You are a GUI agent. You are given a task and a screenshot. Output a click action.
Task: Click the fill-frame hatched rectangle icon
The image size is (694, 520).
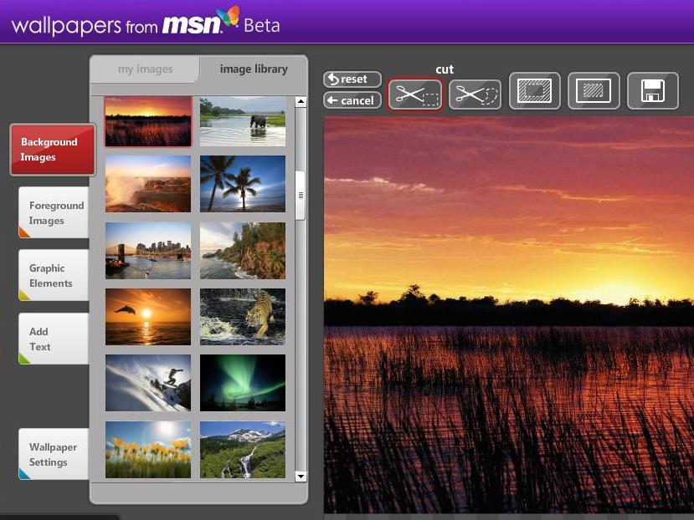[x=535, y=91]
